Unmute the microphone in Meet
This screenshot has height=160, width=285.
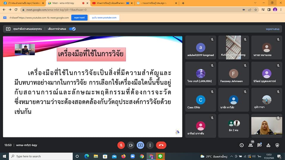pos(121,145)
